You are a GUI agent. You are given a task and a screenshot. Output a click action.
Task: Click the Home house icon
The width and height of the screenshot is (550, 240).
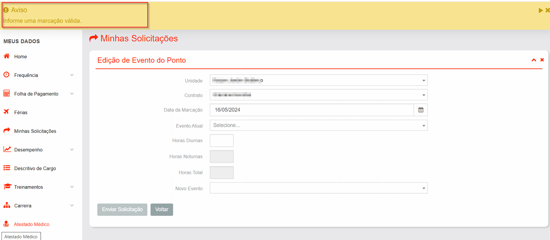pos(6,56)
